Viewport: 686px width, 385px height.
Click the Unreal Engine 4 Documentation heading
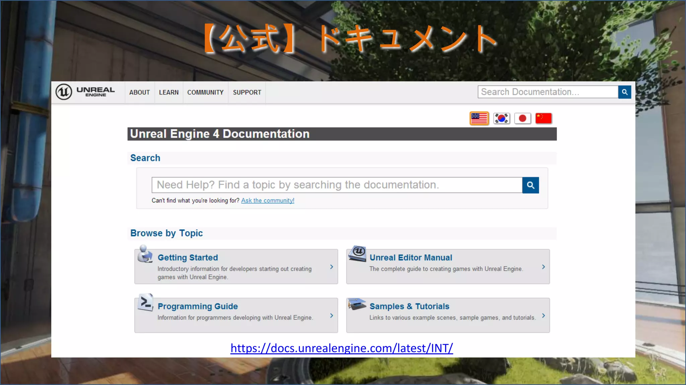220,134
